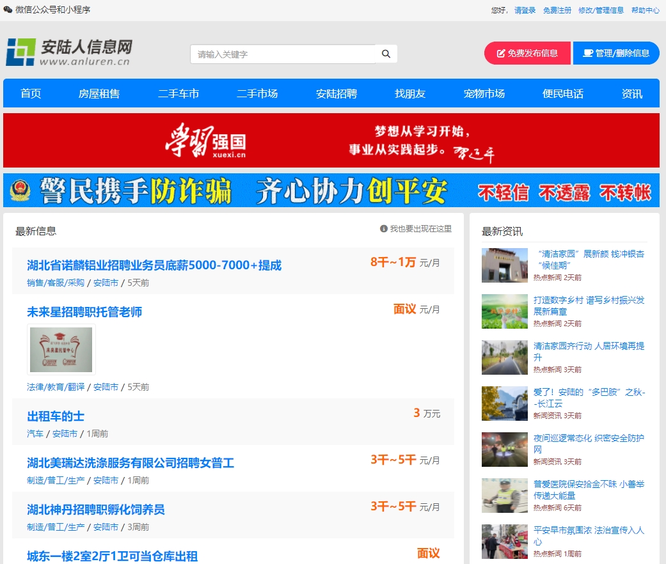Screen dimensions: 666x564
Task: Click thumbnail for 钱冲银杏 news item
Action: point(505,265)
